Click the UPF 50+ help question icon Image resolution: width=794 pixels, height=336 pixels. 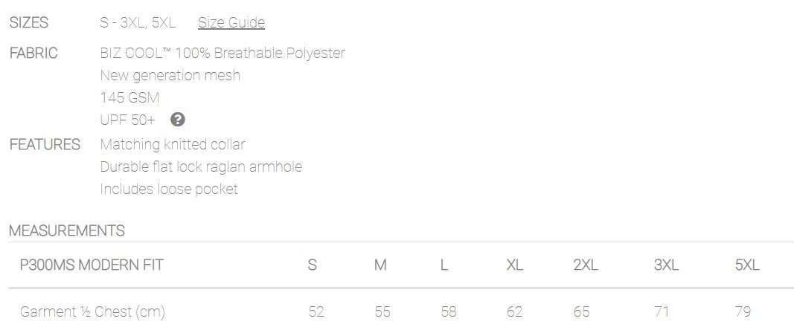pyautogui.click(x=178, y=120)
